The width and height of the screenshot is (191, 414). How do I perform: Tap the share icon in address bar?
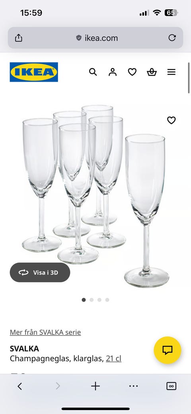pyautogui.click(x=18, y=38)
